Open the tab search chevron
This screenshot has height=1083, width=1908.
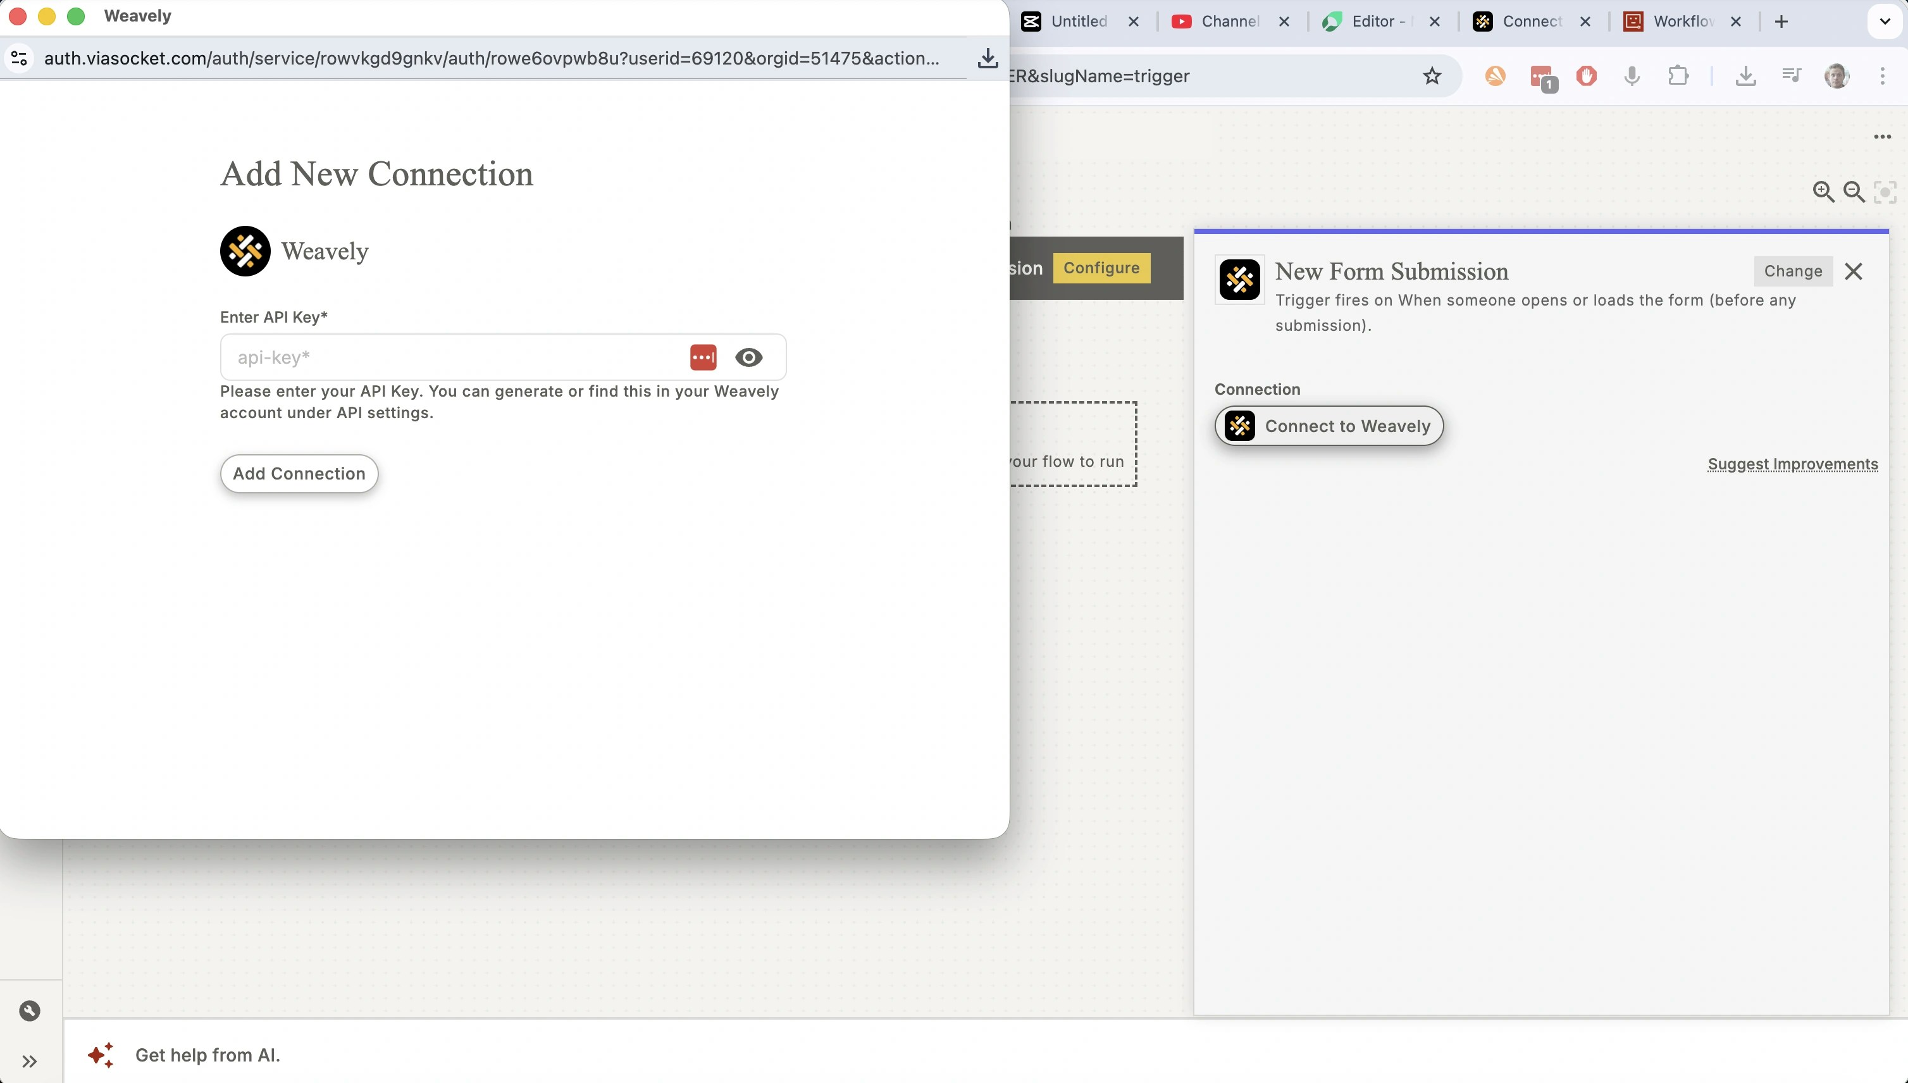point(1884,22)
